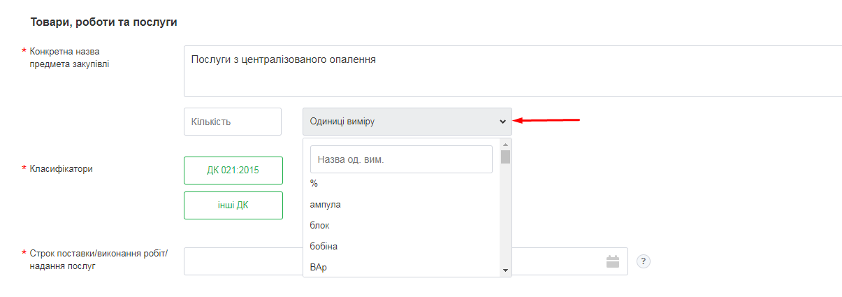
Task: Click the unit list scrollbar thumb
Action: [x=505, y=157]
